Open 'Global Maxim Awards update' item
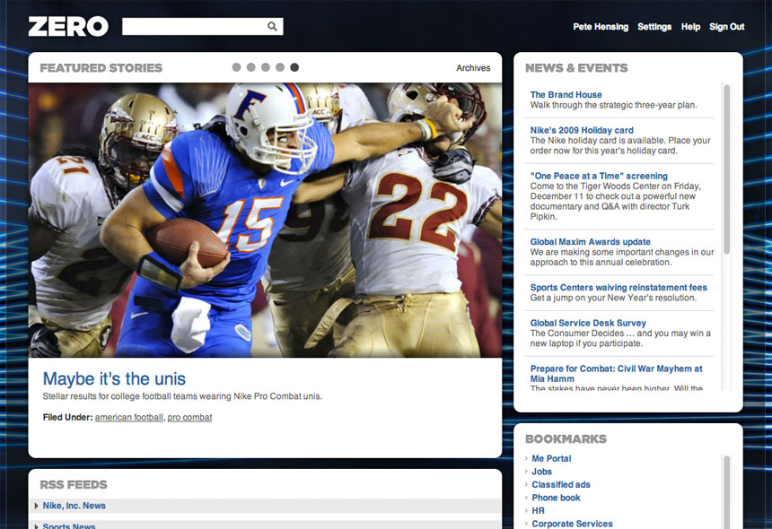 (x=591, y=242)
